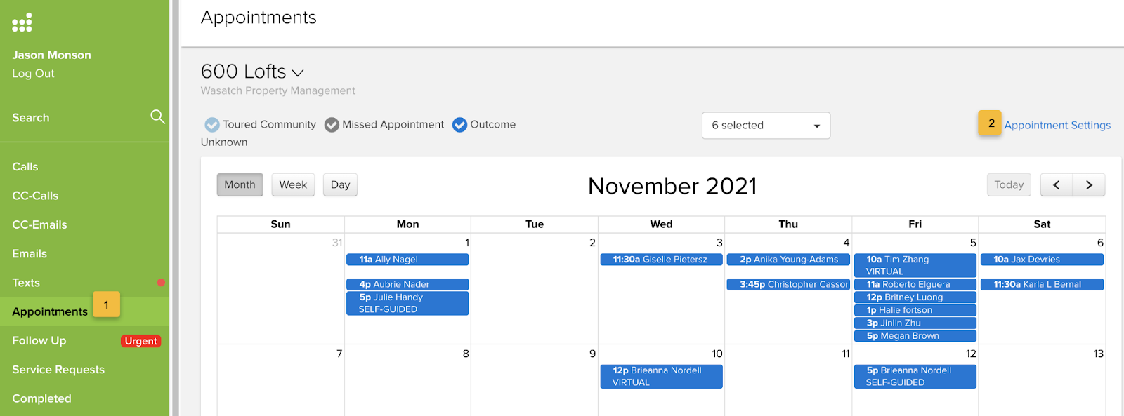Toggle the Missed Appointment filter
This screenshot has width=1124, height=416.
pos(332,125)
